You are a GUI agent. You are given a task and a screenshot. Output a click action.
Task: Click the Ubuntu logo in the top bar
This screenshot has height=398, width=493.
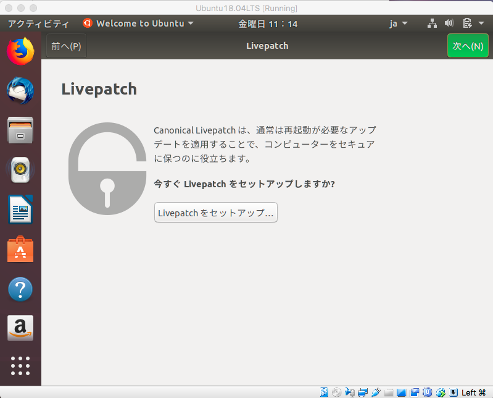[88, 23]
